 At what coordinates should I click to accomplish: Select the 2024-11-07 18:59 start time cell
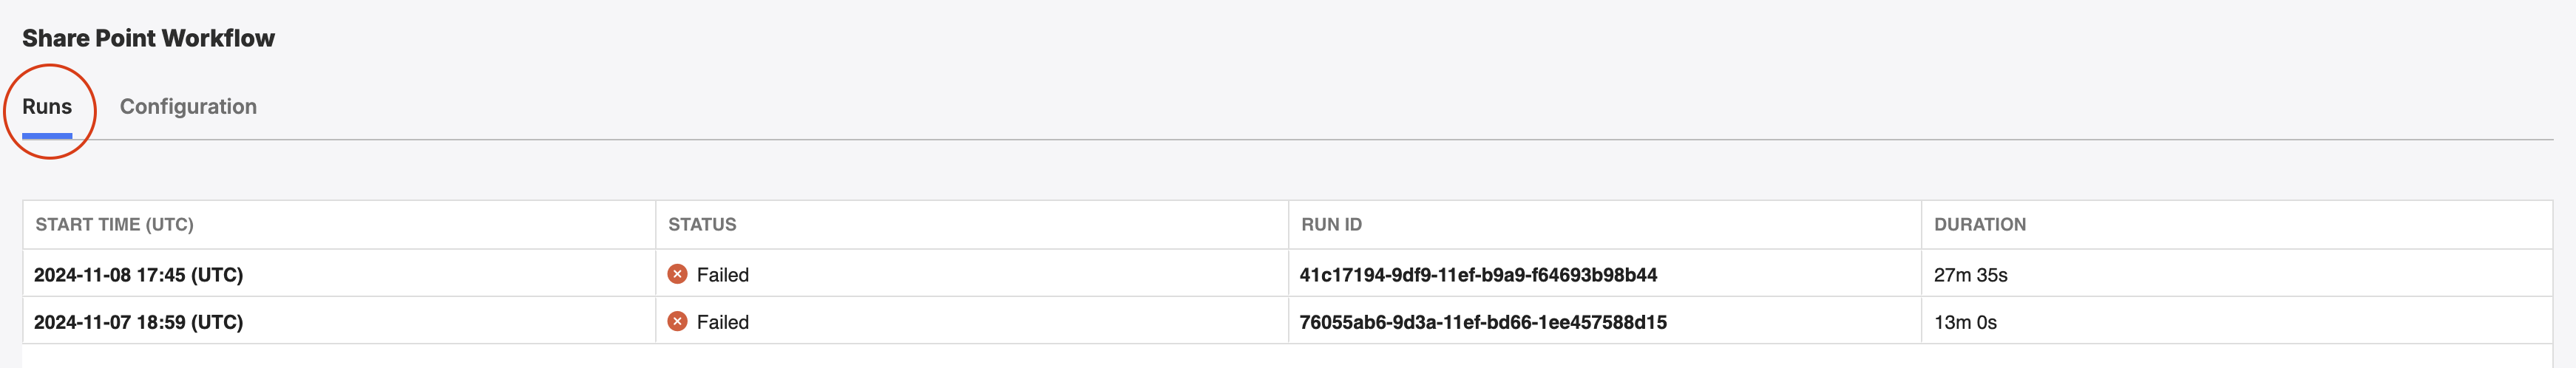click(339, 321)
